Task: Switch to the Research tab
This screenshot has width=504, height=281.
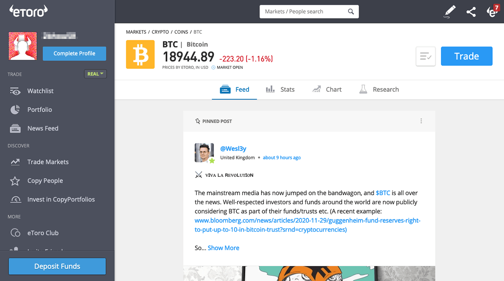Action: point(379,90)
